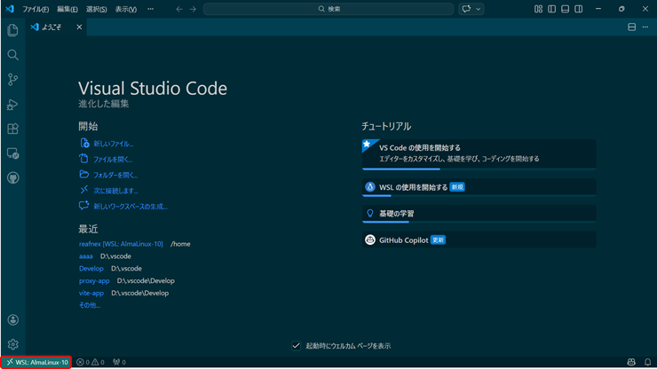This screenshot has height=369, width=657.
Task: Click the Manage gear icon
Action: [12, 344]
